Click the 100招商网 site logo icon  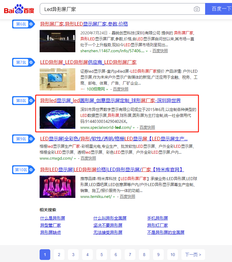(x=83, y=89)
